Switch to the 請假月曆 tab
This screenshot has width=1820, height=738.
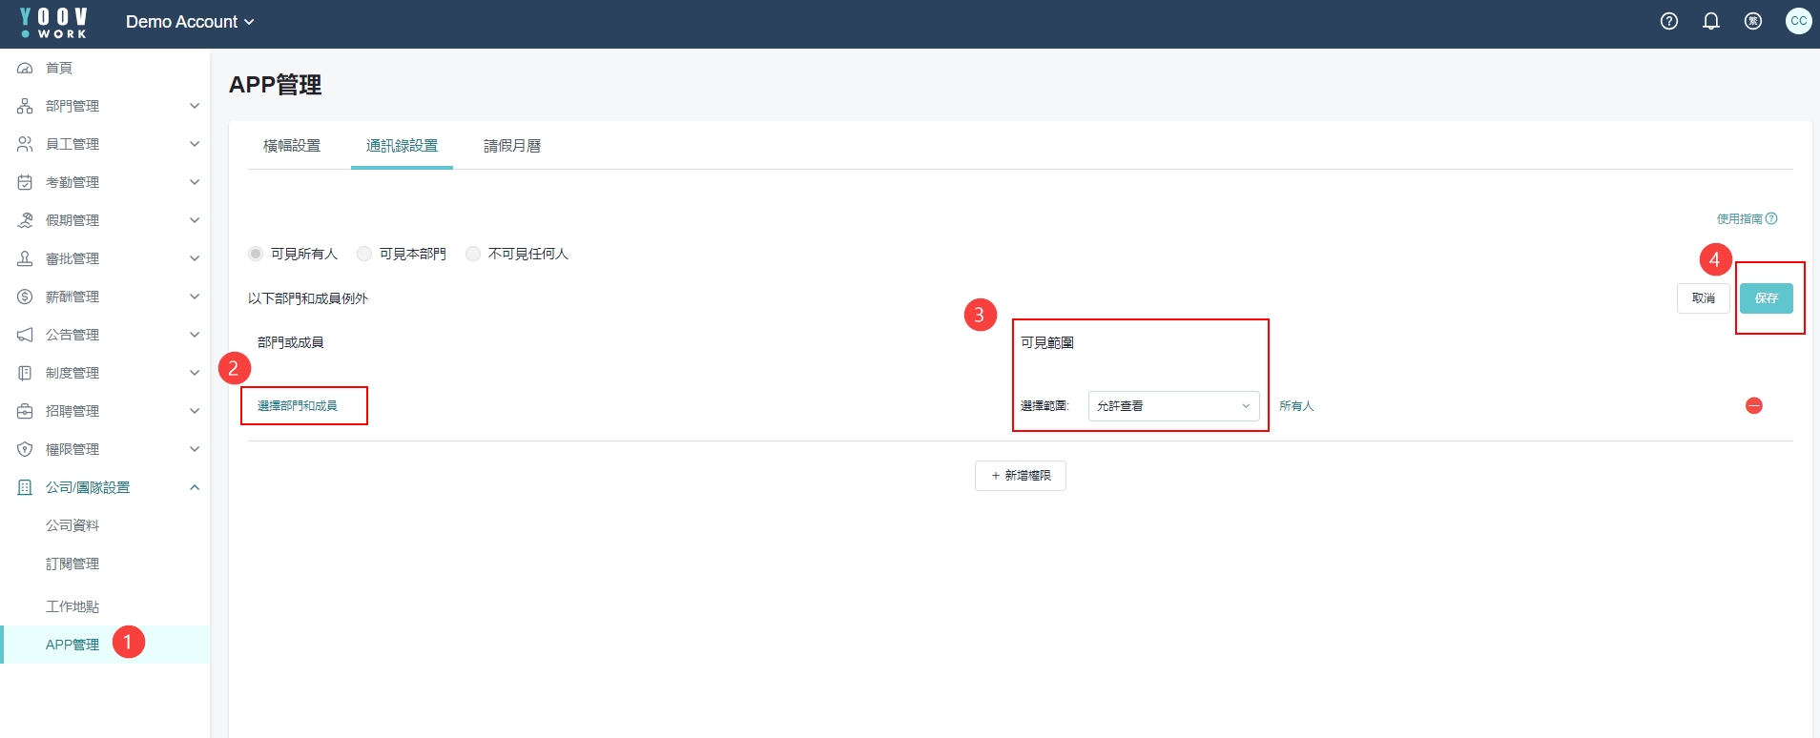tap(512, 146)
